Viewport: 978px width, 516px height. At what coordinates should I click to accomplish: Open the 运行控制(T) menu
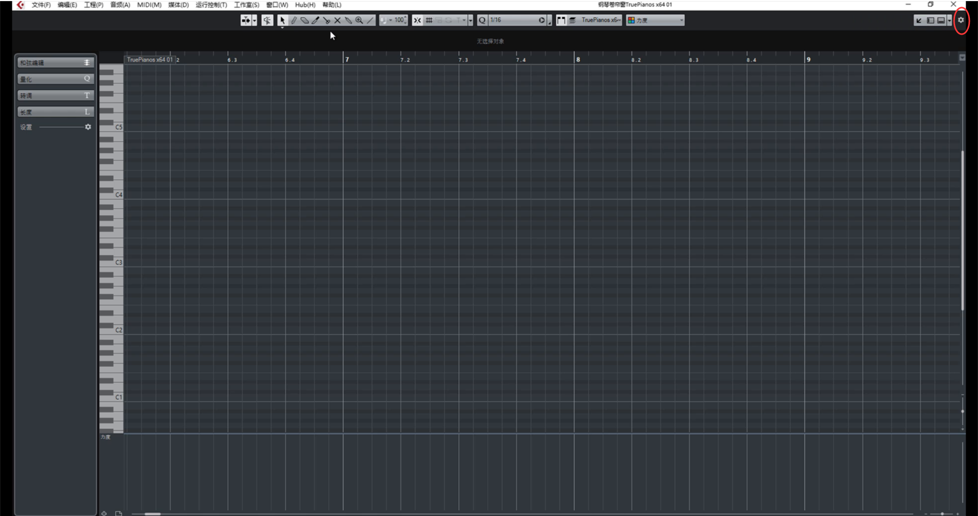(211, 5)
